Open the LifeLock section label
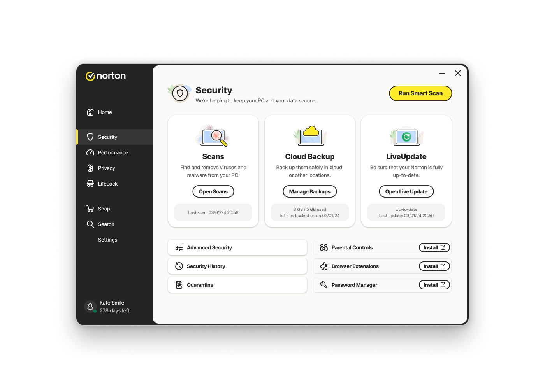545x389 pixels. pos(108,184)
